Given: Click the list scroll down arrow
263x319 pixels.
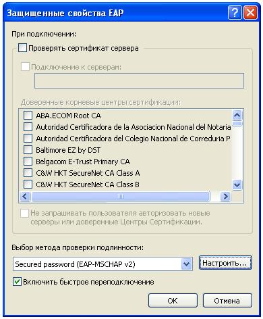Looking at the screenshot, I should [x=237, y=185].
